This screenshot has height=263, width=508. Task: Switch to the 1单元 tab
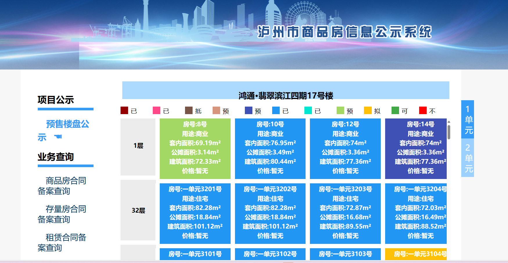(468, 119)
